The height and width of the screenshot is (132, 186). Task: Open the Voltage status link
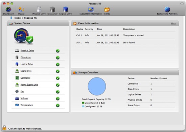[24, 98]
